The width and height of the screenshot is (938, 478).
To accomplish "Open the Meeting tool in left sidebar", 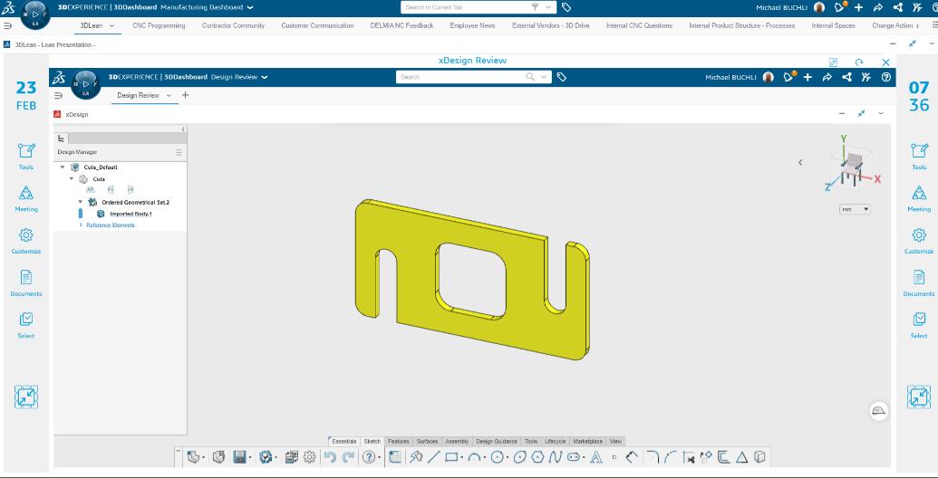I will tap(26, 197).
